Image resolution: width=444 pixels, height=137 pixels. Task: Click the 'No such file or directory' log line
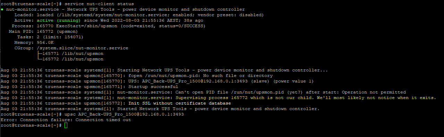137,76
